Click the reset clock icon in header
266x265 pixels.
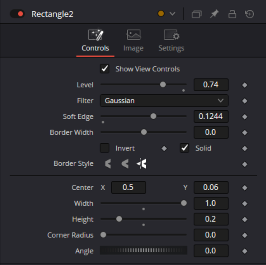tap(250, 14)
